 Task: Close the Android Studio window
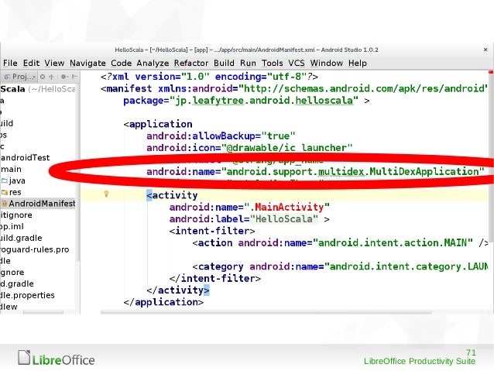(485, 50)
